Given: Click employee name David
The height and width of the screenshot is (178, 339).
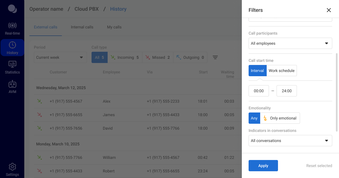Looking at the screenshot, I should click(108, 128).
